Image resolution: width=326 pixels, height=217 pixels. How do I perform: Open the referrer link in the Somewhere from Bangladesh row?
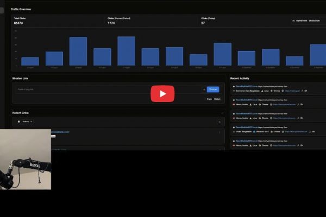[x=292, y=91]
